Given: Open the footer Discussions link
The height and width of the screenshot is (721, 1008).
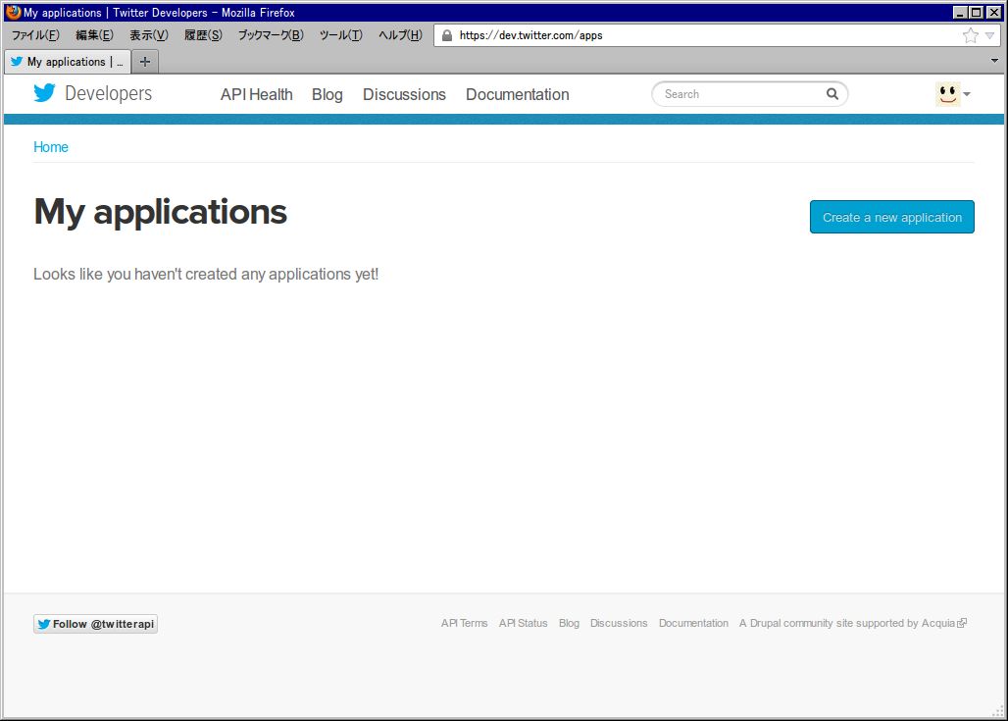Looking at the screenshot, I should (x=619, y=623).
